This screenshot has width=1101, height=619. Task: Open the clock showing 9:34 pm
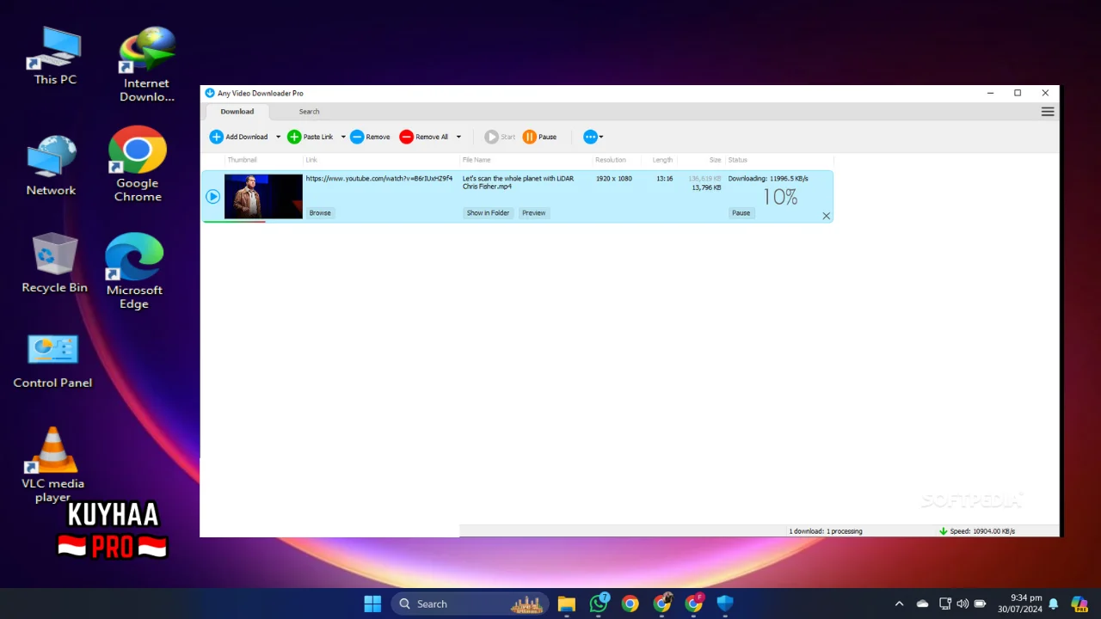(x=1020, y=604)
